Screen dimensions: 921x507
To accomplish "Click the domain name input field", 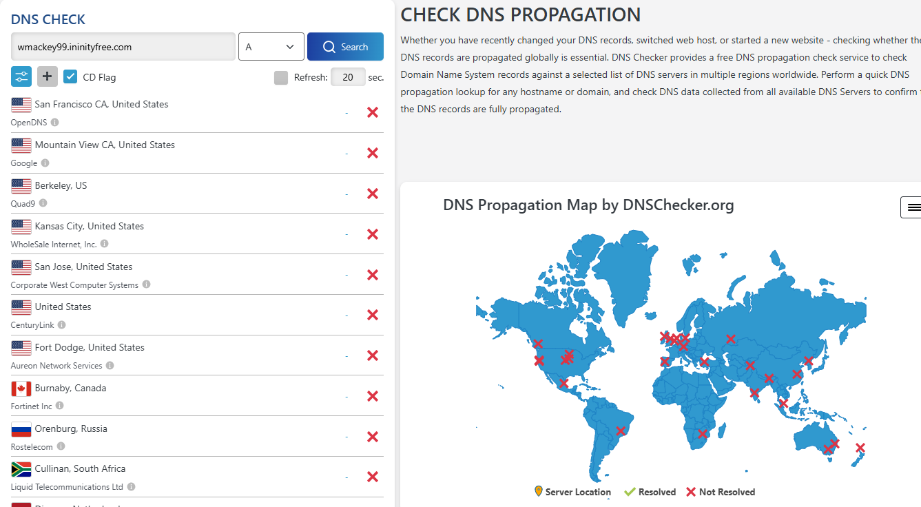I will pyautogui.click(x=123, y=47).
